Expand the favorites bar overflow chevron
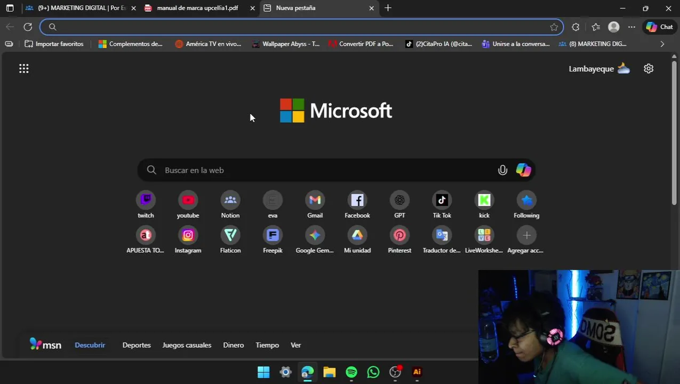 click(662, 44)
